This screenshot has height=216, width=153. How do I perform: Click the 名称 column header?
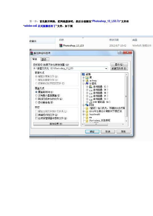point(61,40)
